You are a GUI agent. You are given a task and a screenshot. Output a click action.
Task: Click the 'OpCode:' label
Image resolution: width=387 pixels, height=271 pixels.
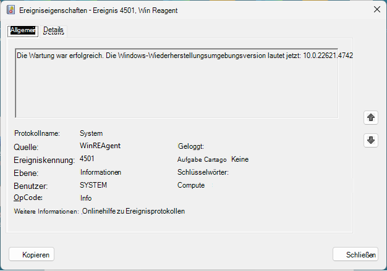(x=28, y=198)
